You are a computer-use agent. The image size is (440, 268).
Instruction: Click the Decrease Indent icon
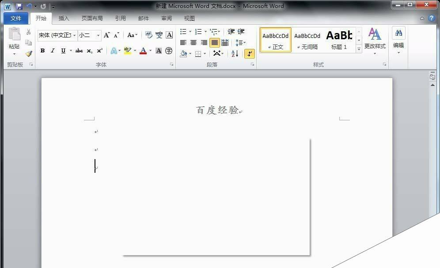[x=231, y=31]
